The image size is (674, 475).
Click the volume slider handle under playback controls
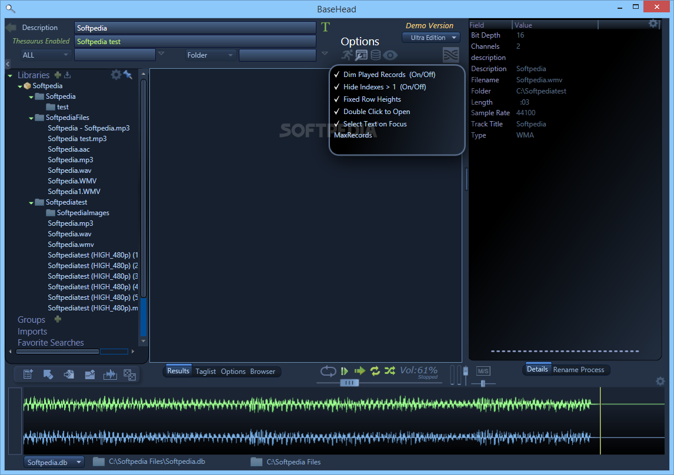(349, 383)
